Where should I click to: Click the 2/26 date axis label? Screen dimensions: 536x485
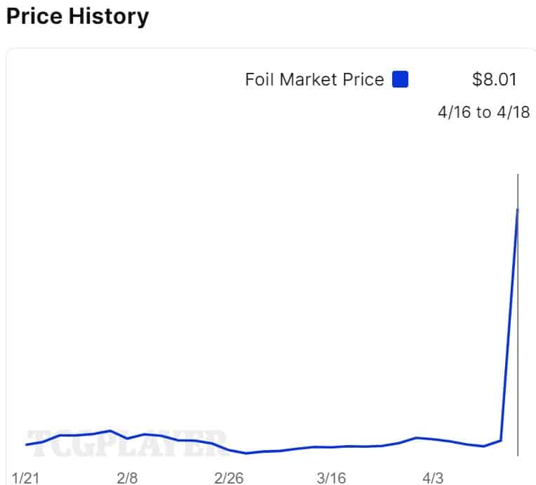click(229, 477)
